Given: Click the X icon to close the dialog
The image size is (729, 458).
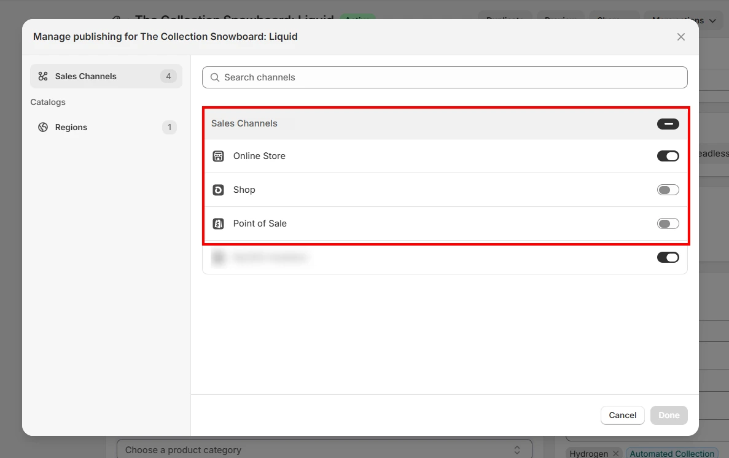Looking at the screenshot, I should pyautogui.click(x=681, y=37).
